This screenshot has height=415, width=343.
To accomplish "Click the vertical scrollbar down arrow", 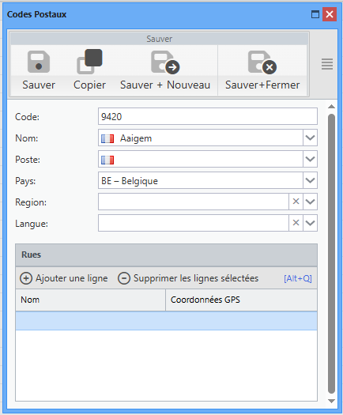I will tap(331, 402).
